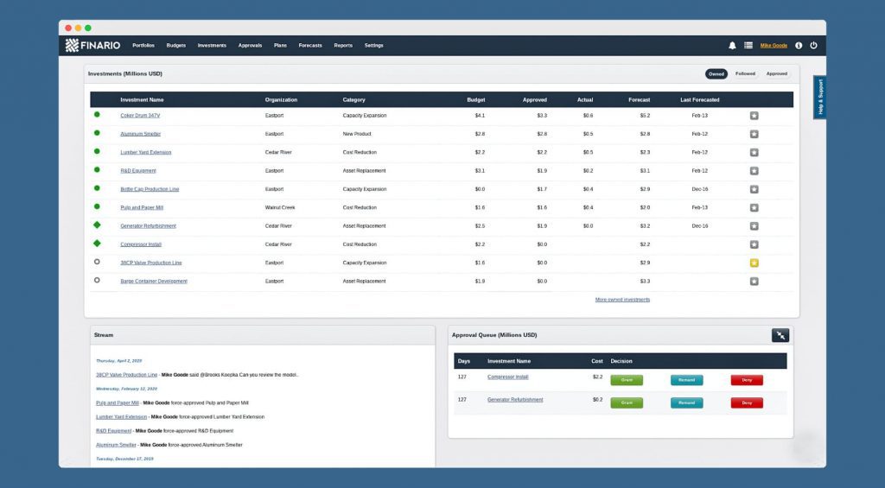Viewport: 885px width, 488px height.
Task: Sort by the Investment Name column header
Action: [x=142, y=100]
